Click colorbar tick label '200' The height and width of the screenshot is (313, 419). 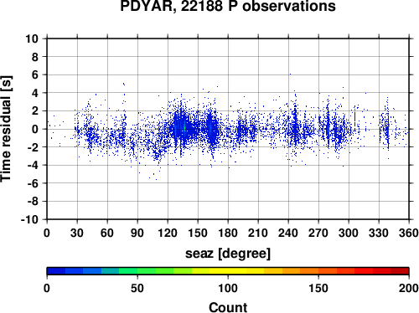(409, 288)
